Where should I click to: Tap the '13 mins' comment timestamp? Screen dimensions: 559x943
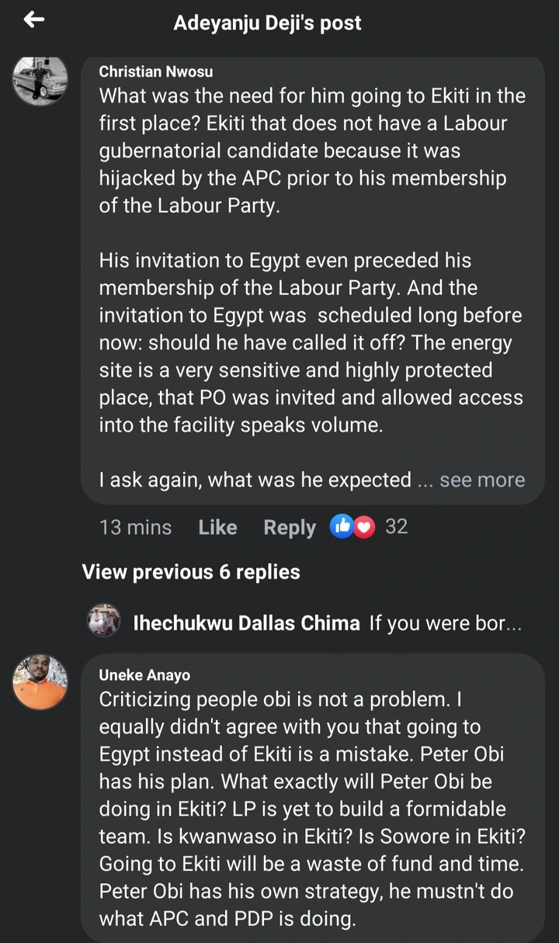point(135,528)
